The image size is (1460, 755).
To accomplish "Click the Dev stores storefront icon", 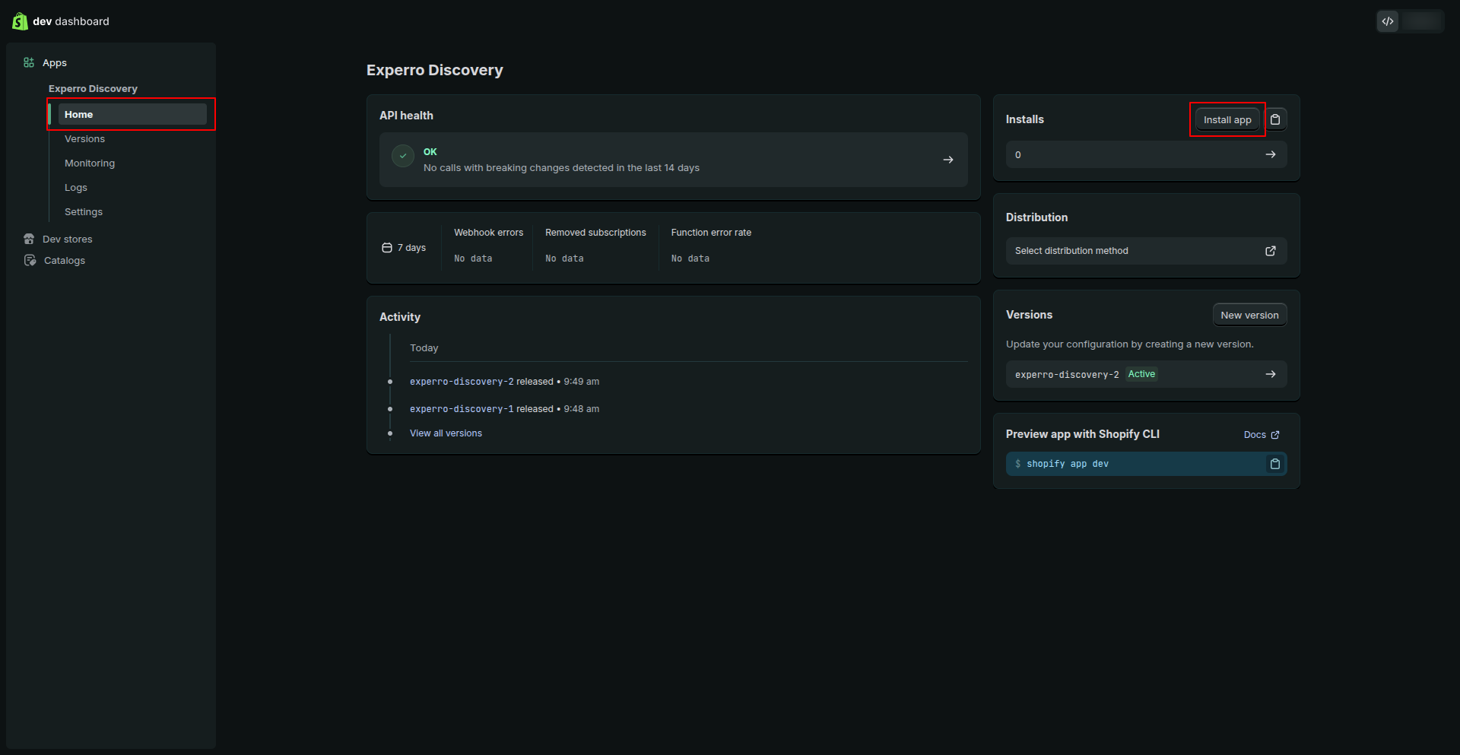I will coord(29,239).
